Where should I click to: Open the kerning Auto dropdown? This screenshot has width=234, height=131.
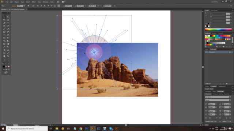pos(216,107)
